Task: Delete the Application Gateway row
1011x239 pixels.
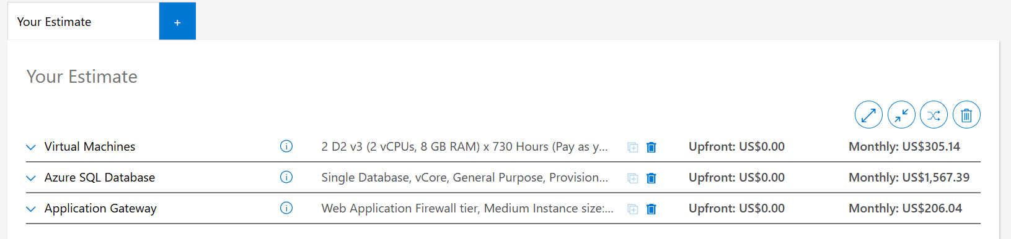Action: coord(651,209)
